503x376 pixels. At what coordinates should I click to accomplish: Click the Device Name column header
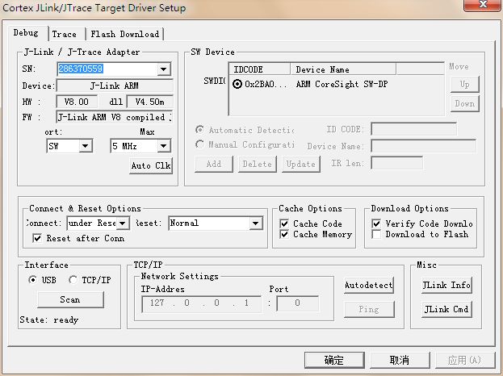[343, 69]
